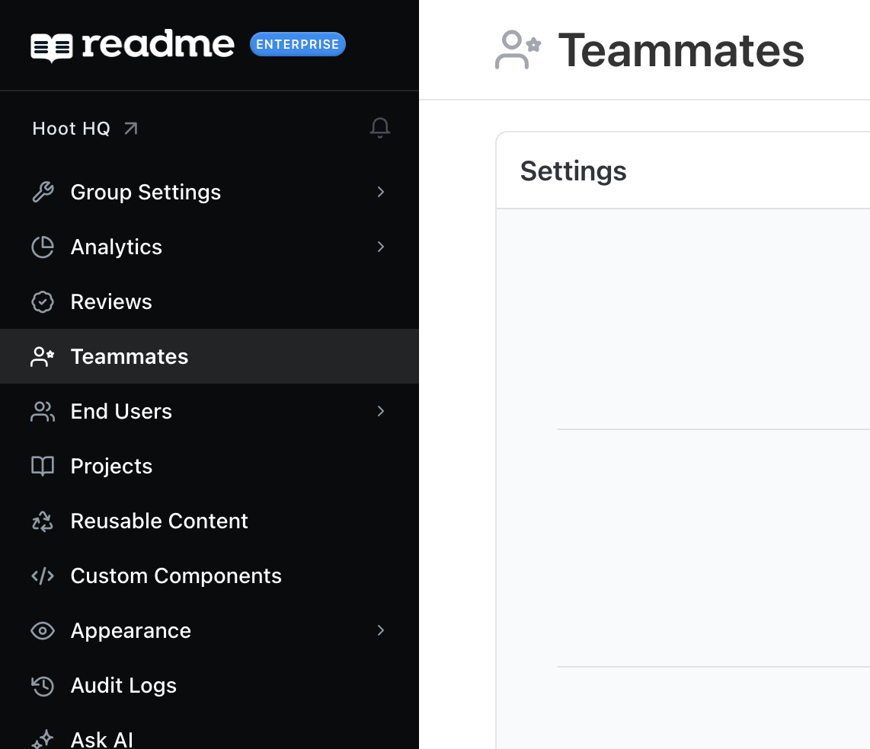Click the Reviews badge check icon
870x749 pixels.
tap(43, 301)
